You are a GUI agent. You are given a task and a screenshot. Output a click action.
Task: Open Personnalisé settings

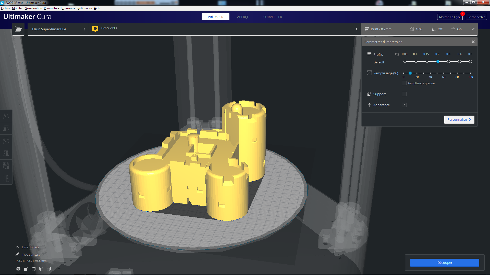[x=459, y=119]
